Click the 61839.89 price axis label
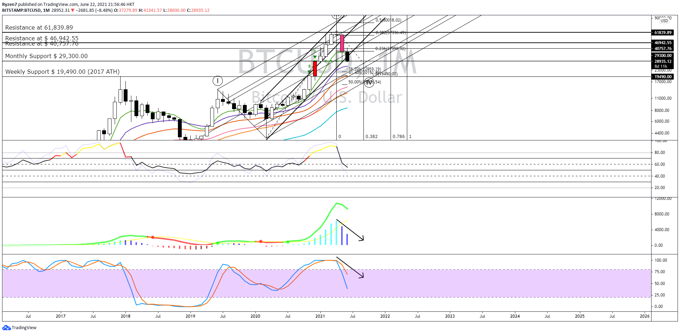 pos(663,32)
